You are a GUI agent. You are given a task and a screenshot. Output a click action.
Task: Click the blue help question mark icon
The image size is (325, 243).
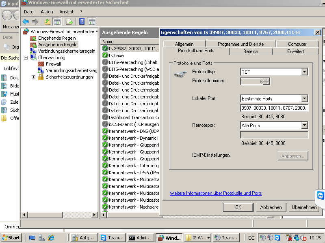coord(82,21)
